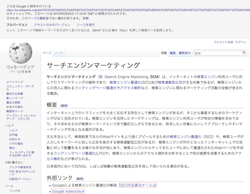Open the Google Adwords external link
Viewport: 250px width, 194px height.
click(x=68, y=191)
